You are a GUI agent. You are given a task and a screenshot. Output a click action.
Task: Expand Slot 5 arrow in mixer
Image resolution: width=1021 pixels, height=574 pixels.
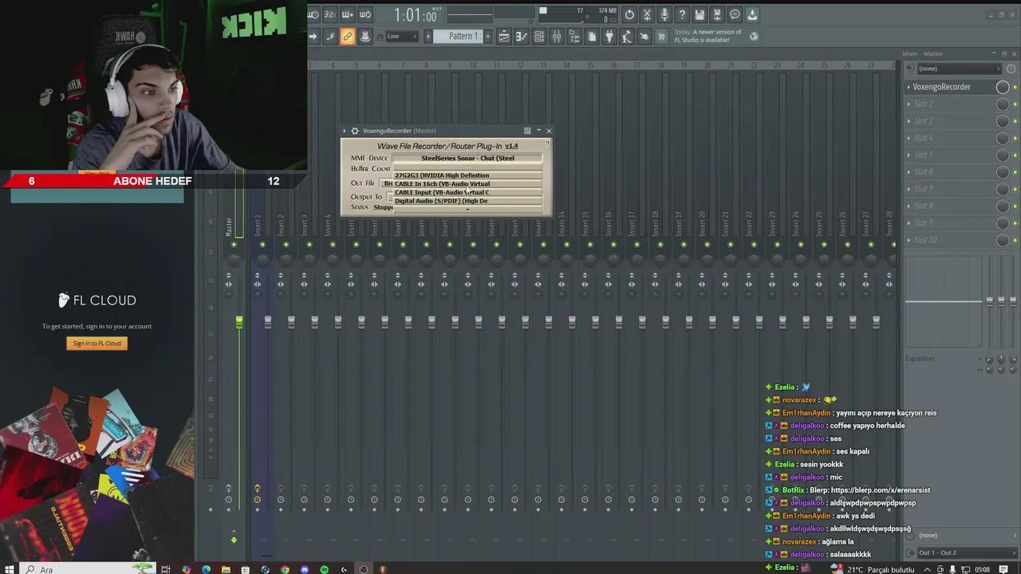[908, 155]
